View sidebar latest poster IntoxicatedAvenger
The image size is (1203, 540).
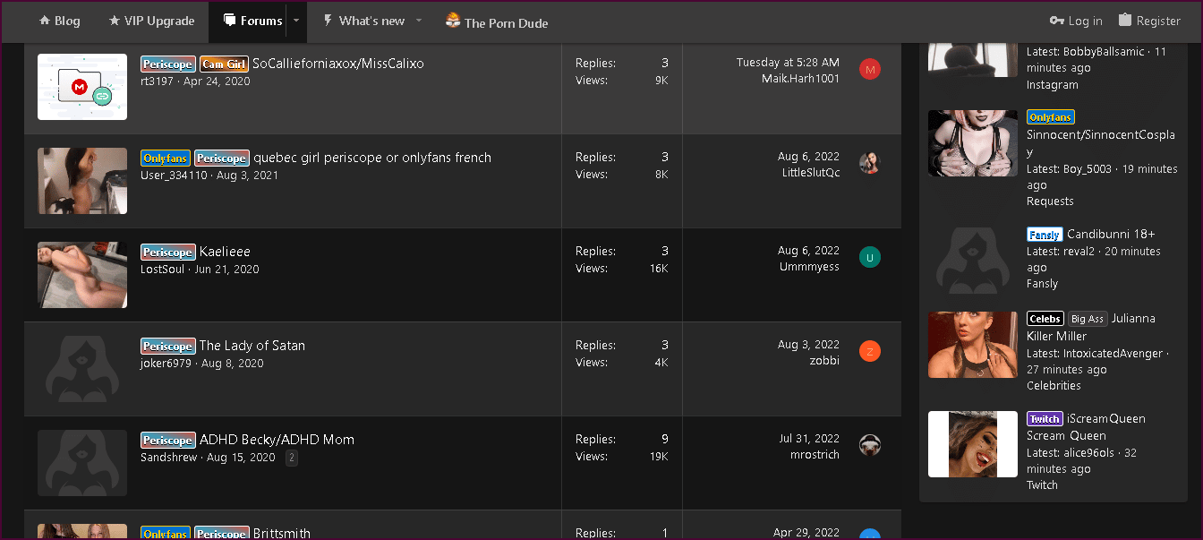tap(1113, 354)
